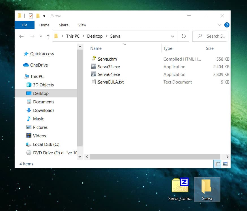
Task: Open the Share ribbon tab
Action: coord(64,25)
